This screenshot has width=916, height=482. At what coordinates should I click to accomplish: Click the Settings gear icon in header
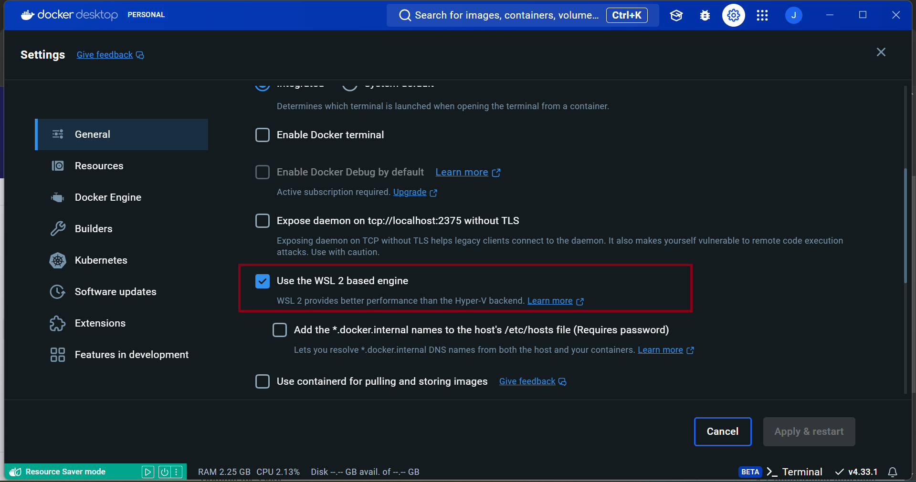click(733, 15)
